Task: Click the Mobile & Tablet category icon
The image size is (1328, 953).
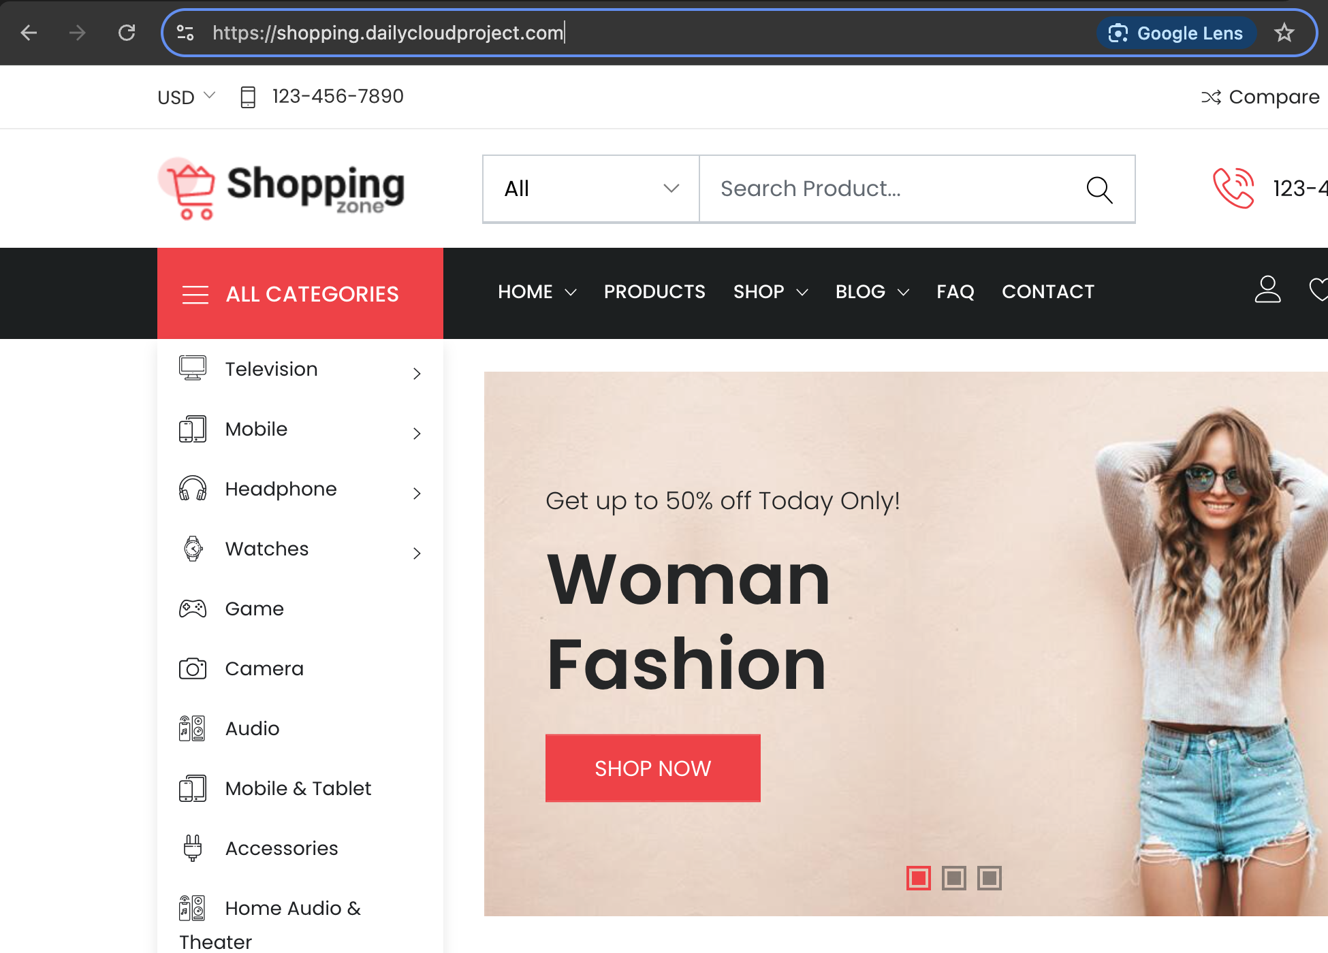Action: click(193, 788)
